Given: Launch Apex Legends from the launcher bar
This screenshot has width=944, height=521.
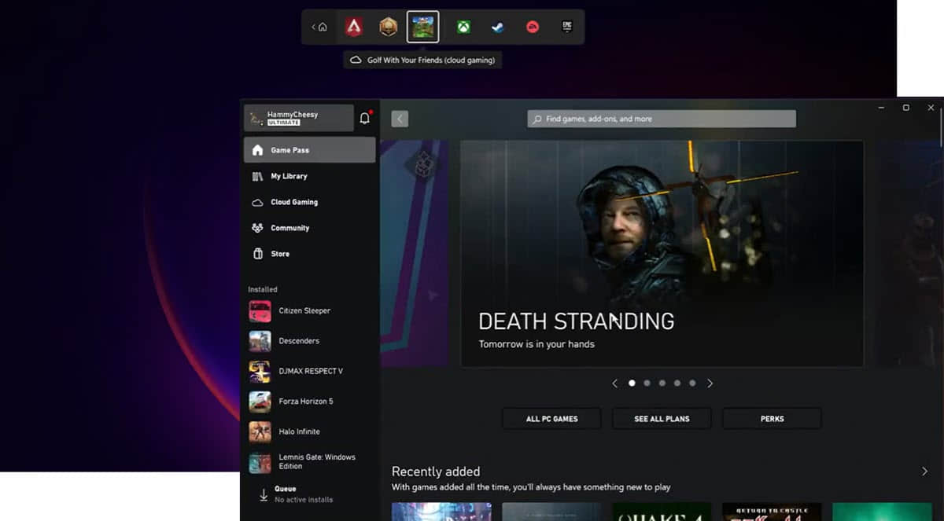Looking at the screenshot, I should tap(353, 28).
